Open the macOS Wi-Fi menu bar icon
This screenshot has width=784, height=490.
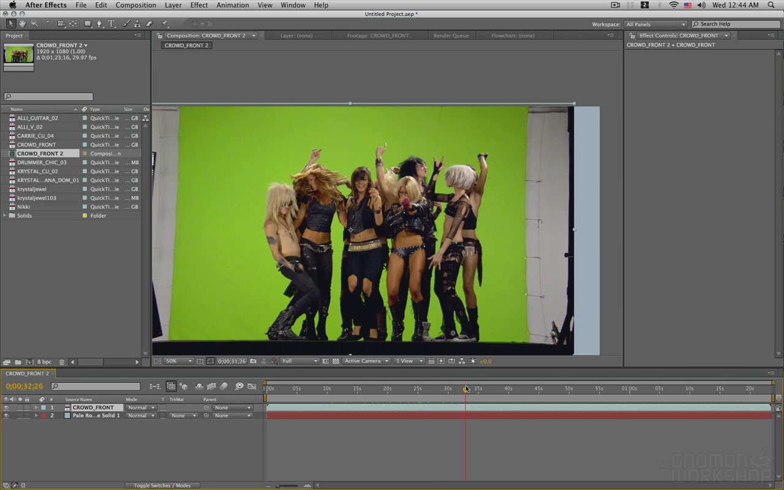pos(674,5)
